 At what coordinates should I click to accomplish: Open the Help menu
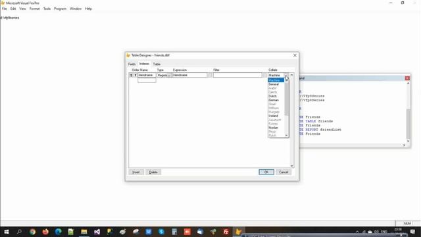88,9
